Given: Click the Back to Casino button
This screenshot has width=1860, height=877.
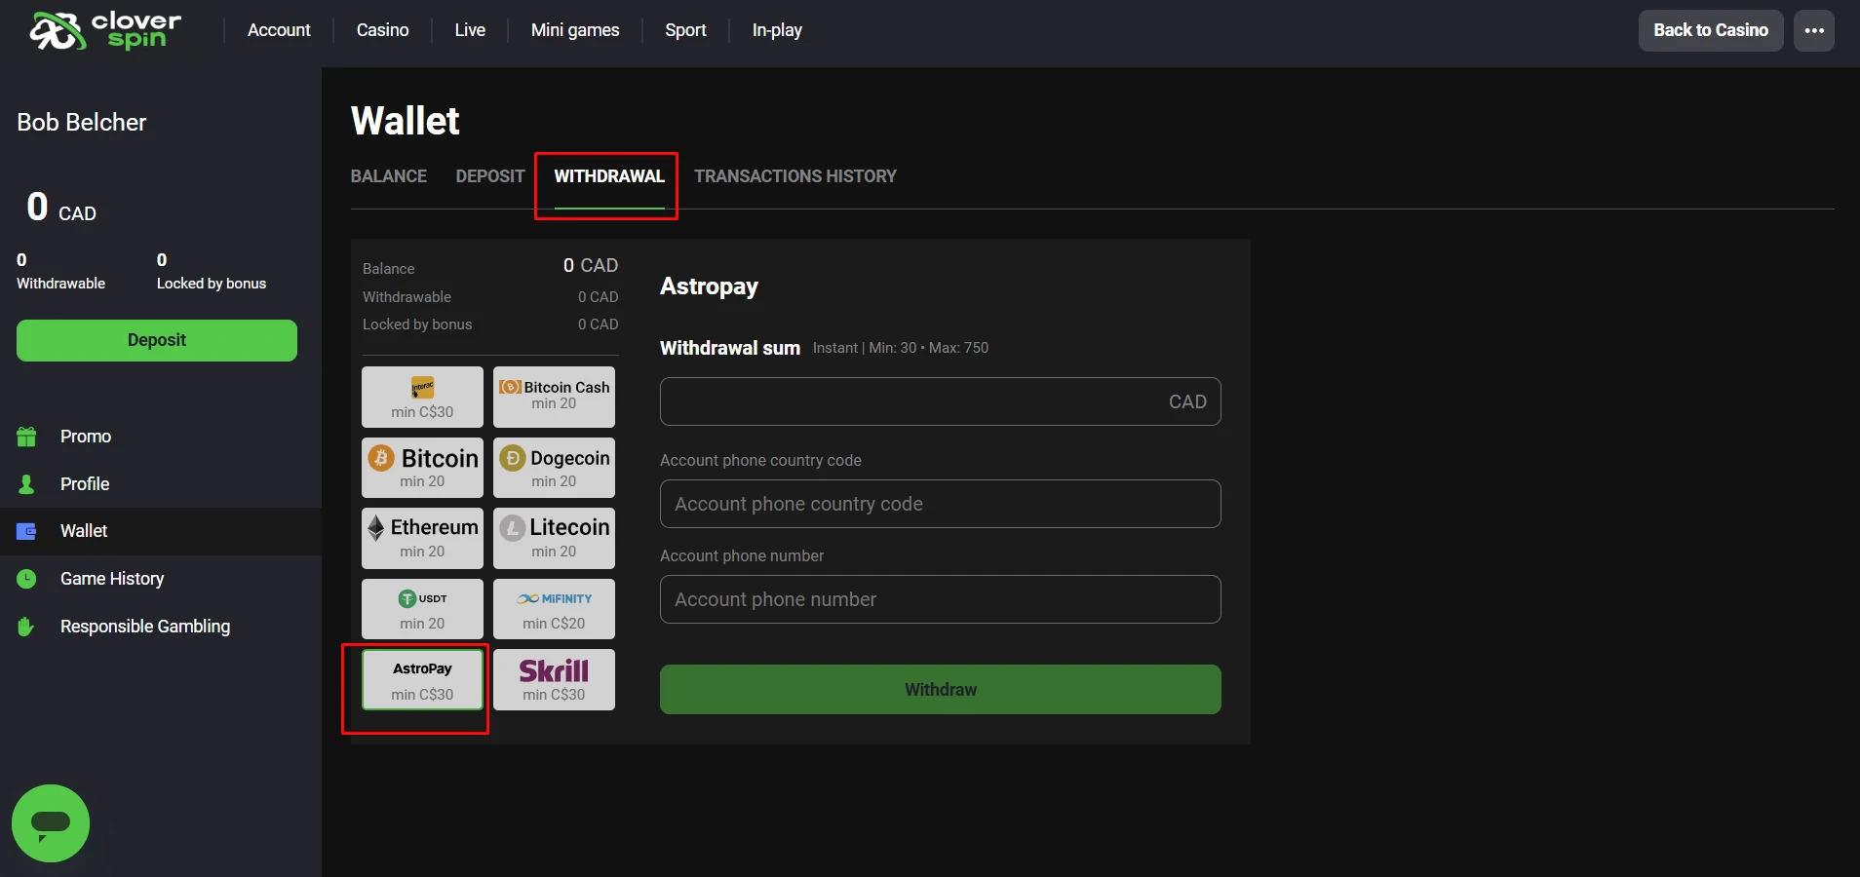Looking at the screenshot, I should pyautogui.click(x=1711, y=30).
